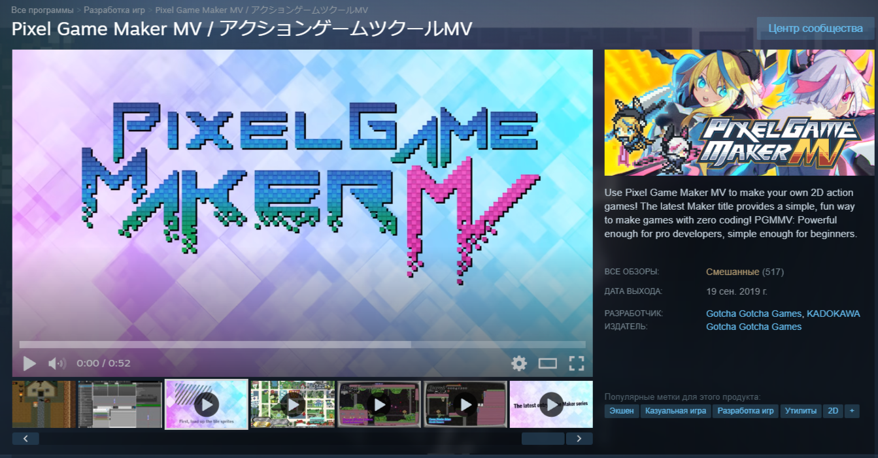This screenshot has width=878, height=458.
Task: Open the Центр сообщества button
Action: (815, 28)
